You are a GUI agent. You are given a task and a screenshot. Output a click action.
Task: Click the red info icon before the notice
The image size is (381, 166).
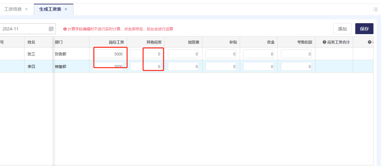tap(65, 29)
